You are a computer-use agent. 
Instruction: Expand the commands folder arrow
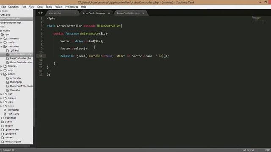[x=1, y=38]
